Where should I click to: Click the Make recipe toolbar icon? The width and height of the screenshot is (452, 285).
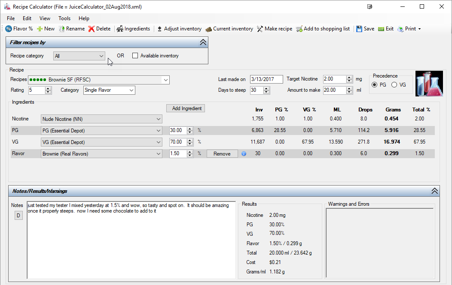(x=260, y=29)
